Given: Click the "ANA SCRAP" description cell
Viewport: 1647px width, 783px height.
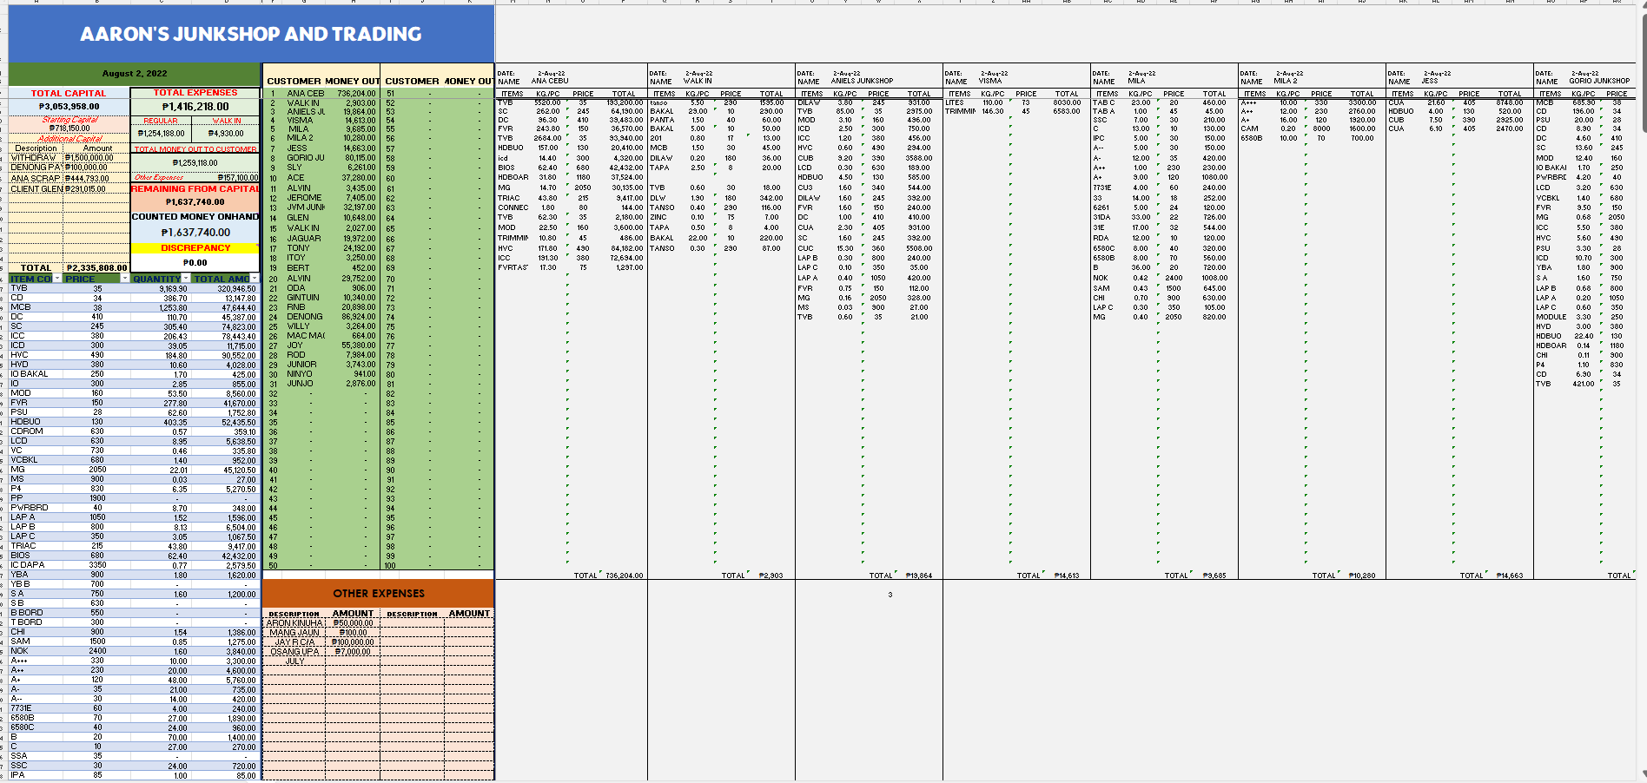Looking at the screenshot, I should 36,178.
